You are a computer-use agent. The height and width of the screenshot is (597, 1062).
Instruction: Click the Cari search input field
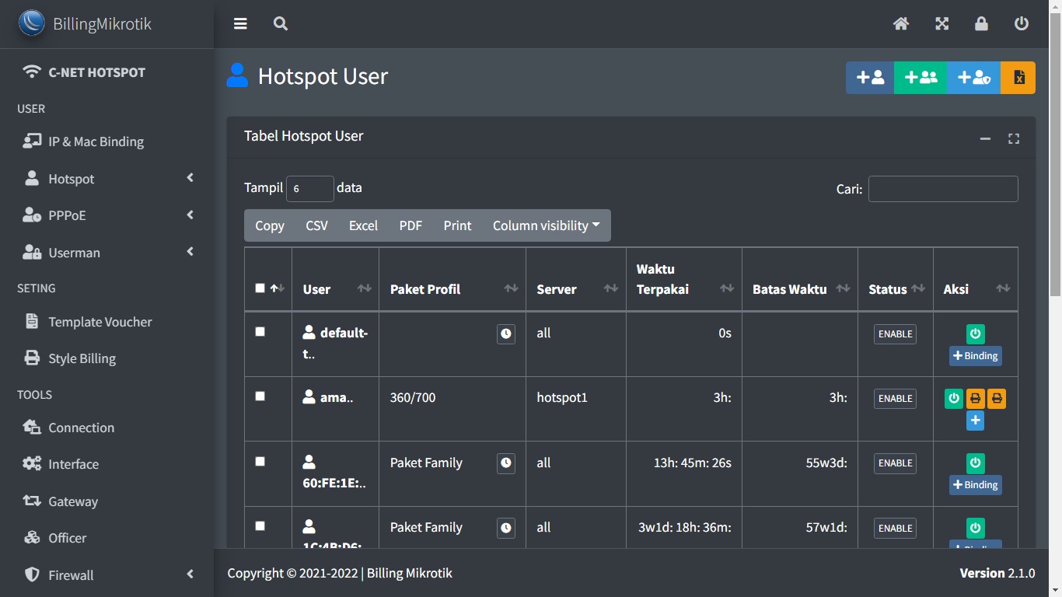942,189
